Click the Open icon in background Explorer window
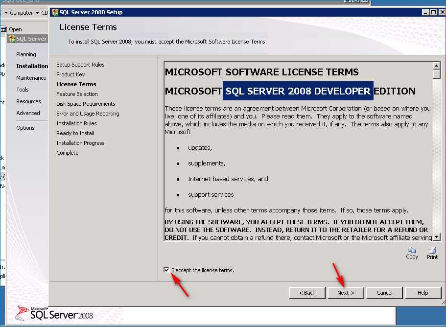Screen dimensions: 446x327 click(x=3, y=29)
